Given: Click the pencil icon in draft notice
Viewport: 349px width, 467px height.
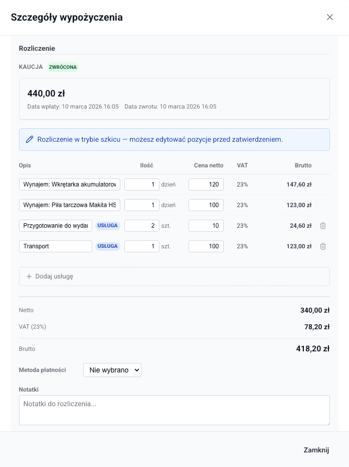Looking at the screenshot, I should [30, 139].
